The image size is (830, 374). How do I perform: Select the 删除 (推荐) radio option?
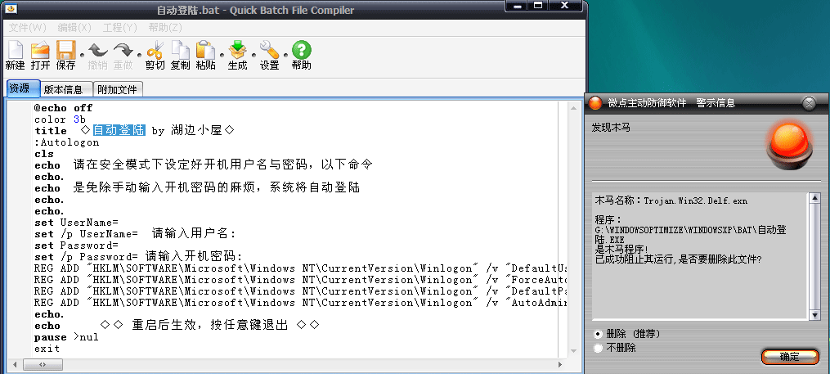point(598,334)
